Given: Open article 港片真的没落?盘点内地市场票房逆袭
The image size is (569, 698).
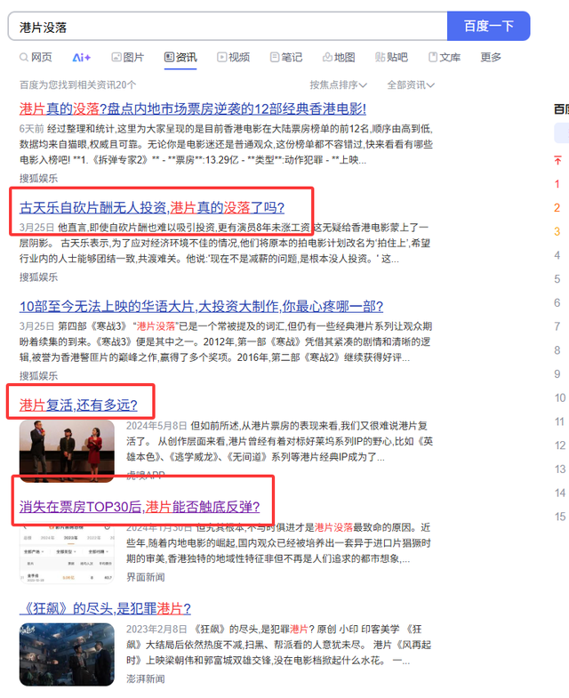Looking at the screenshot, I should 192,108.
